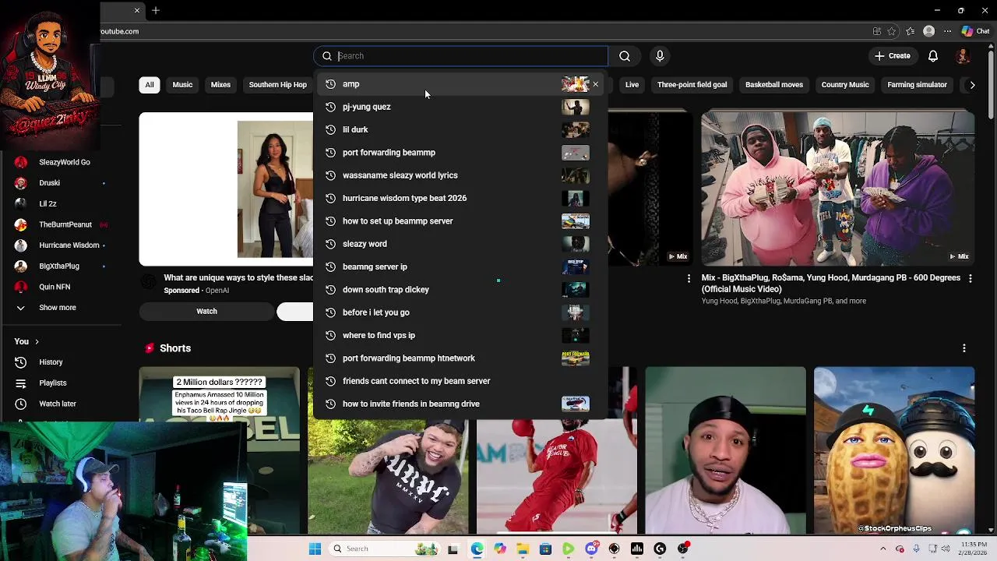The height and width of the screenshot is (561, 997).
Task: Close the current browser tab
Action: point(137,10)
